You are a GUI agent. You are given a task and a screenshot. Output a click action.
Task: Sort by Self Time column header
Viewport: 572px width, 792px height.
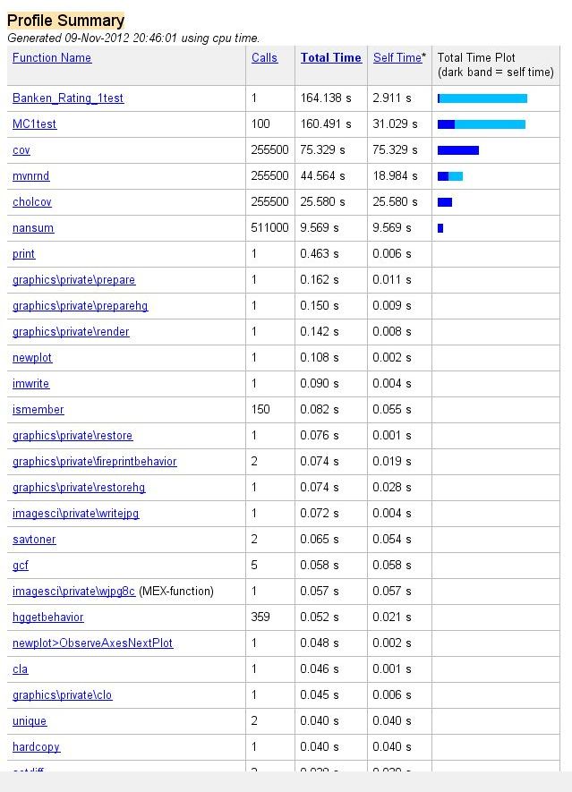397,58
